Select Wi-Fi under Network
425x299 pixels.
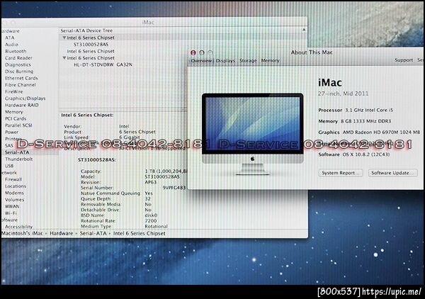(x=11, y=213)
